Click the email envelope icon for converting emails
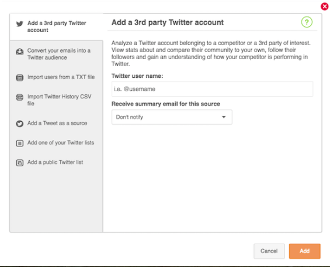 point(20,52)
